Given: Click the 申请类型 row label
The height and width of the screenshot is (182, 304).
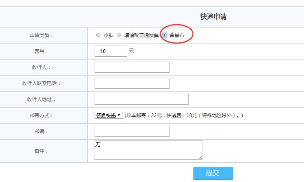Looking at the screenshot, I should (43, 35).
